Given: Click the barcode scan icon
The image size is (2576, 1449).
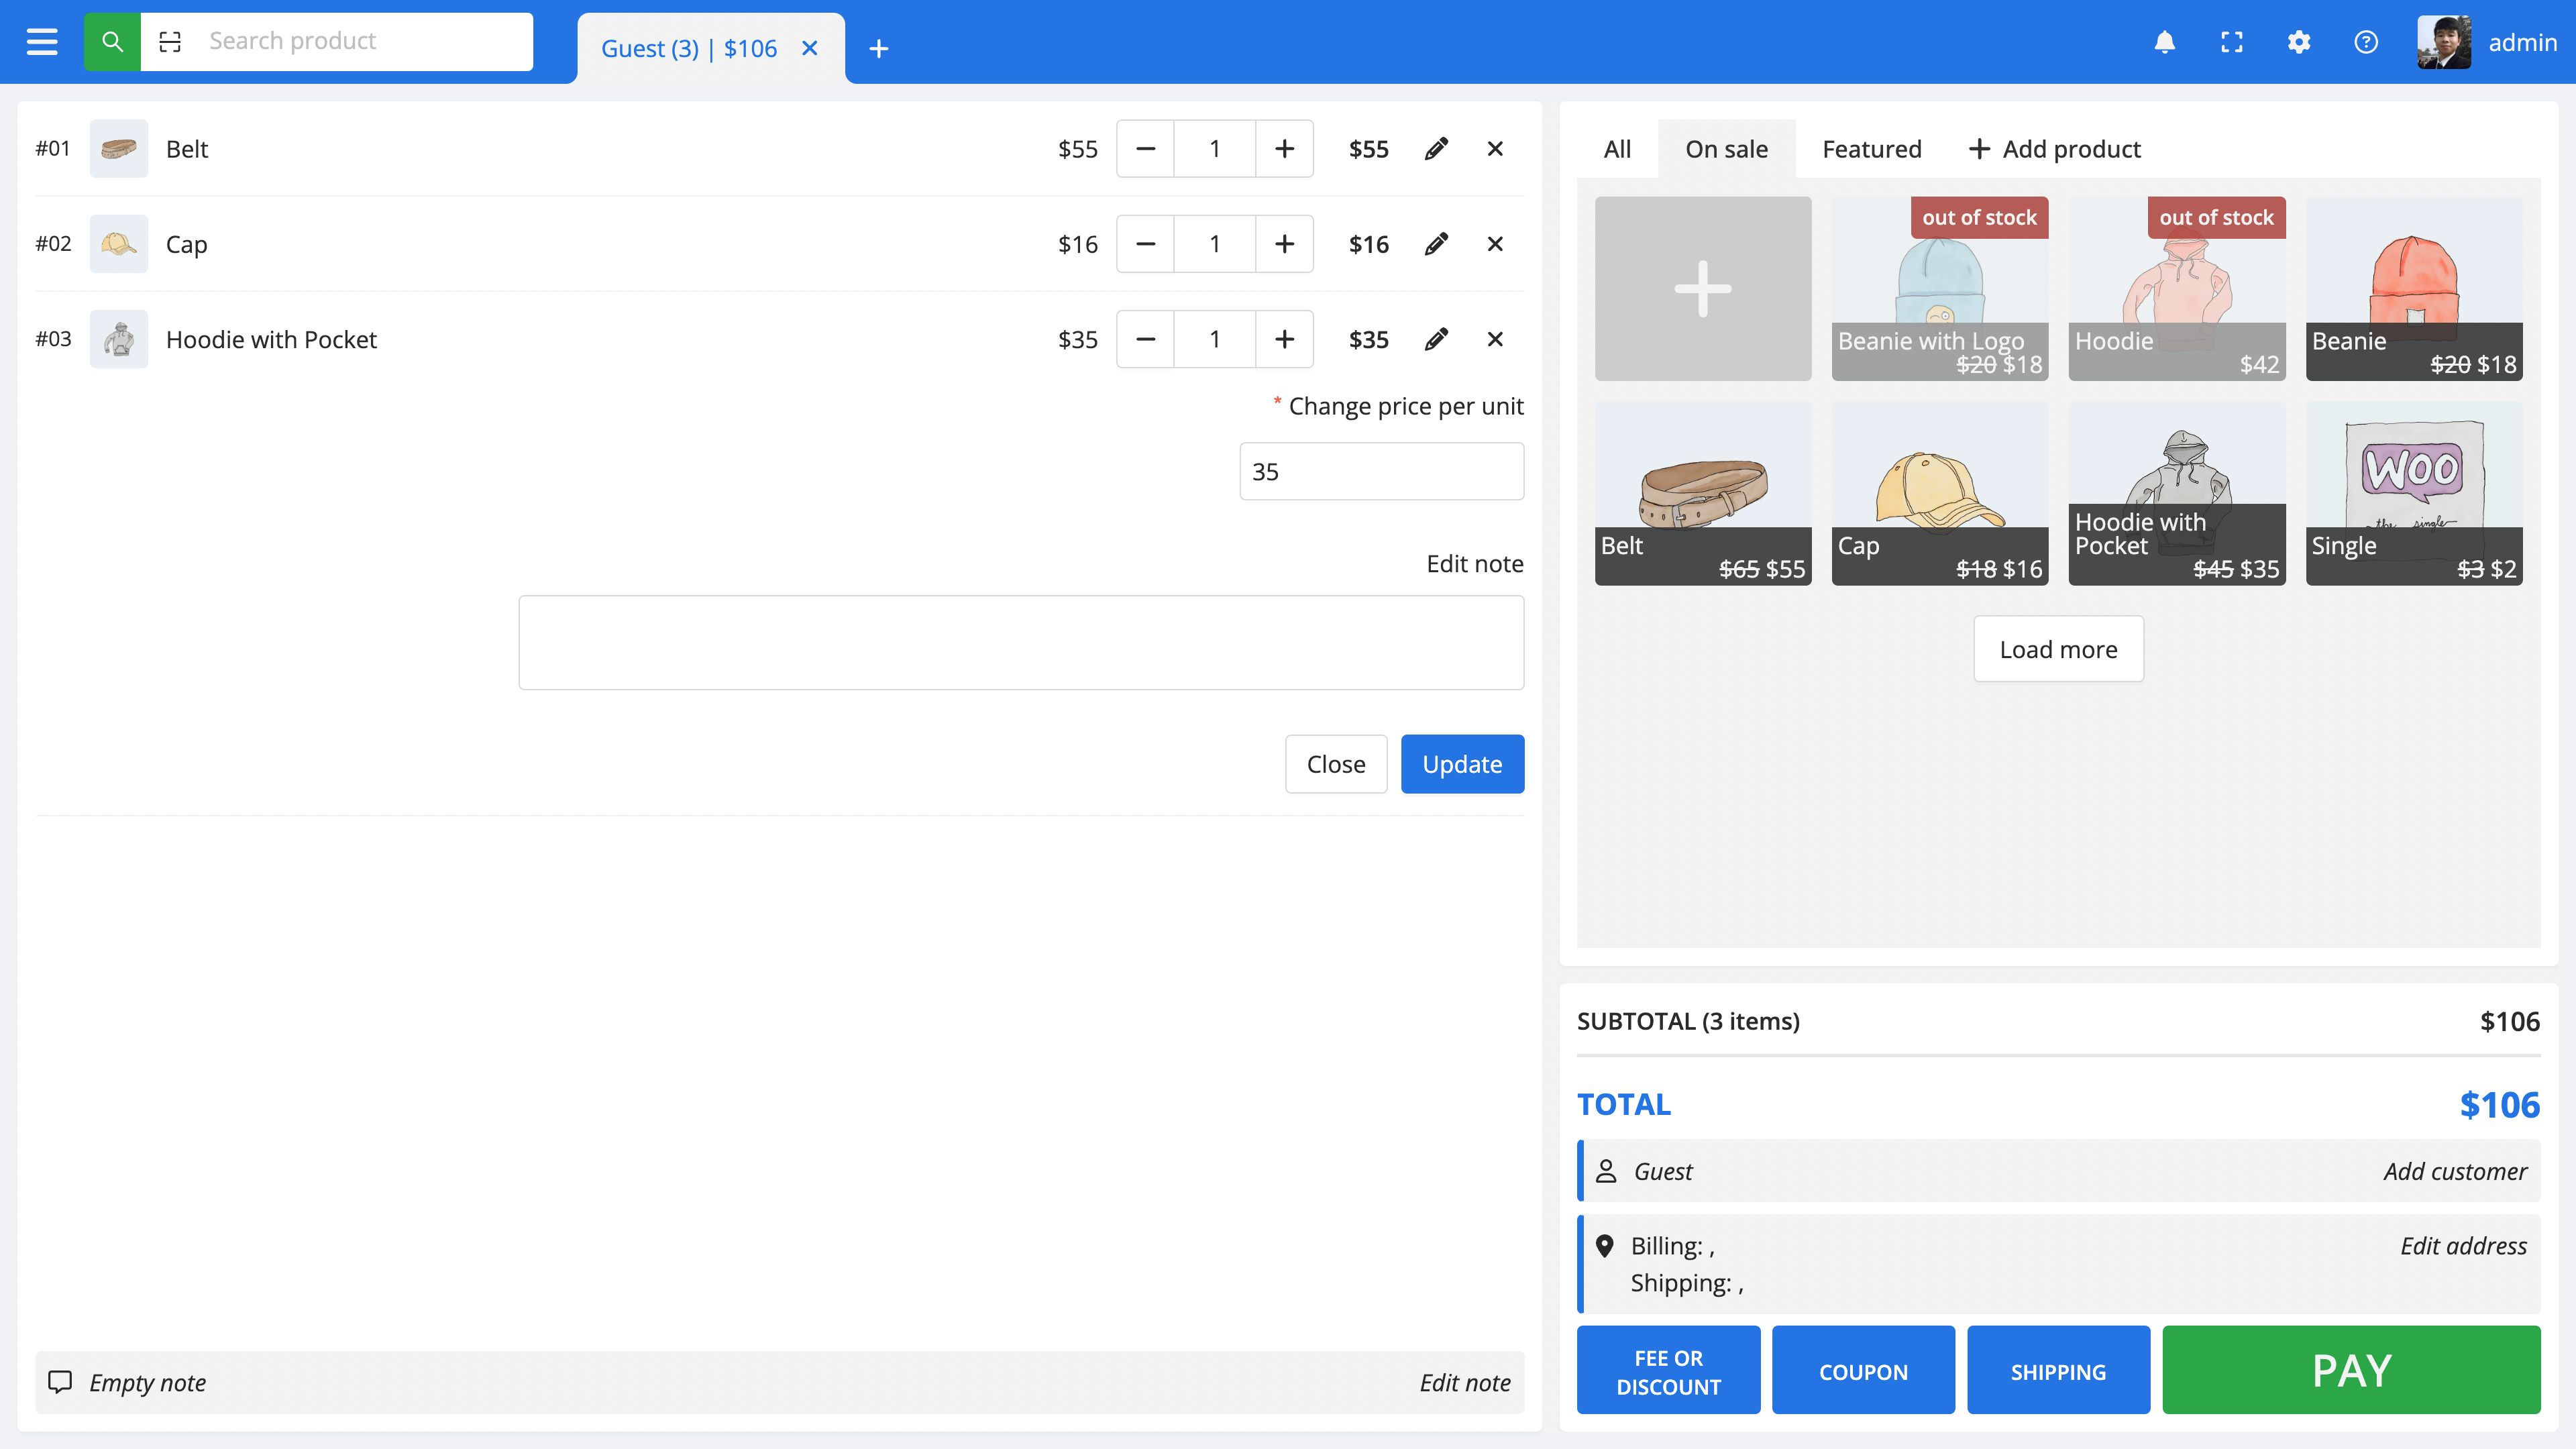Looking at the screenshot, I should coord(170,42).
